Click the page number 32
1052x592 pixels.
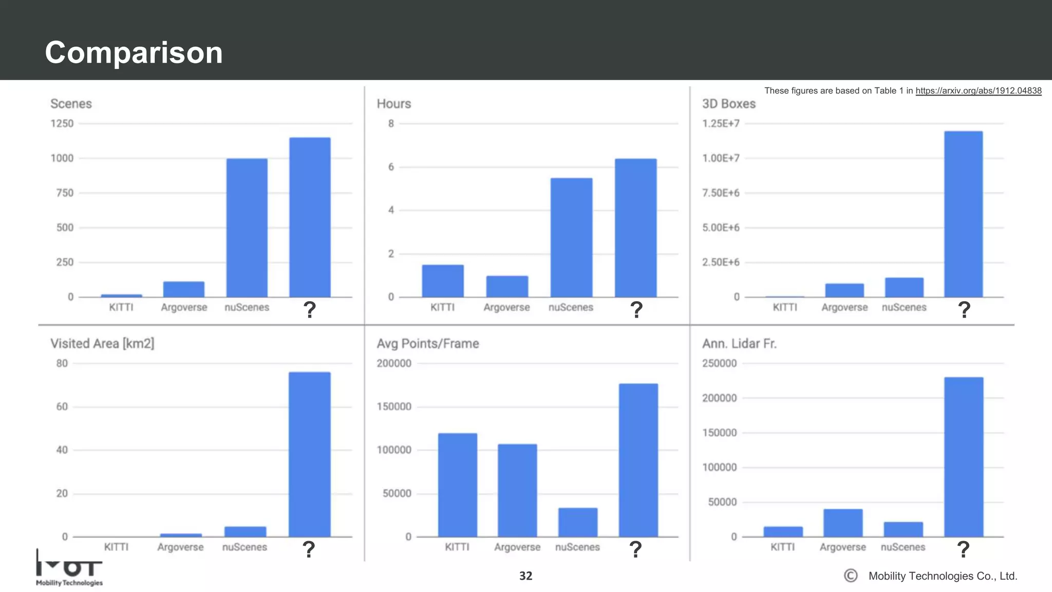pyautogui.click(x=525, y=576)
